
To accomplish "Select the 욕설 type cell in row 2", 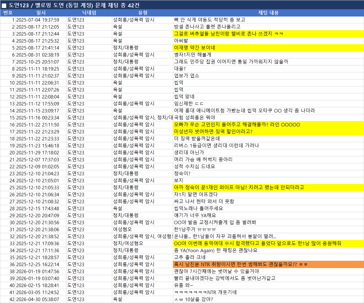I will pos(142,27).
